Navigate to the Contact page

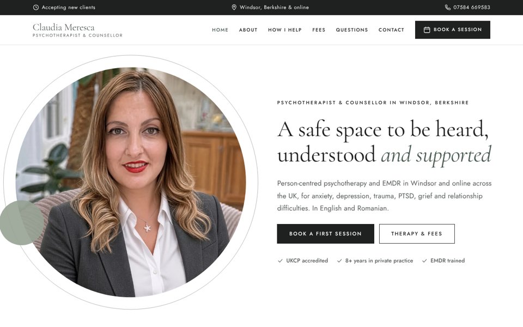click(x=391, y=29)
